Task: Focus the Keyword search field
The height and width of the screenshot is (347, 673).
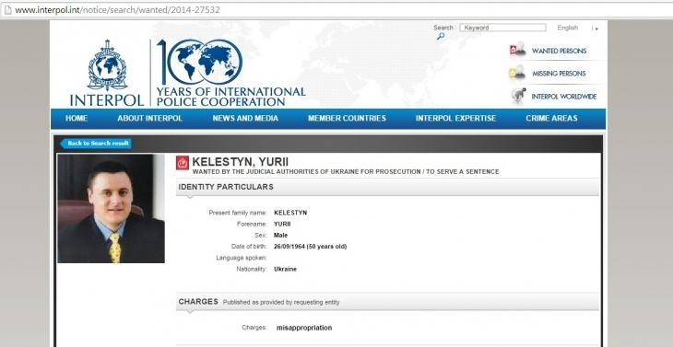Action: 502,28
